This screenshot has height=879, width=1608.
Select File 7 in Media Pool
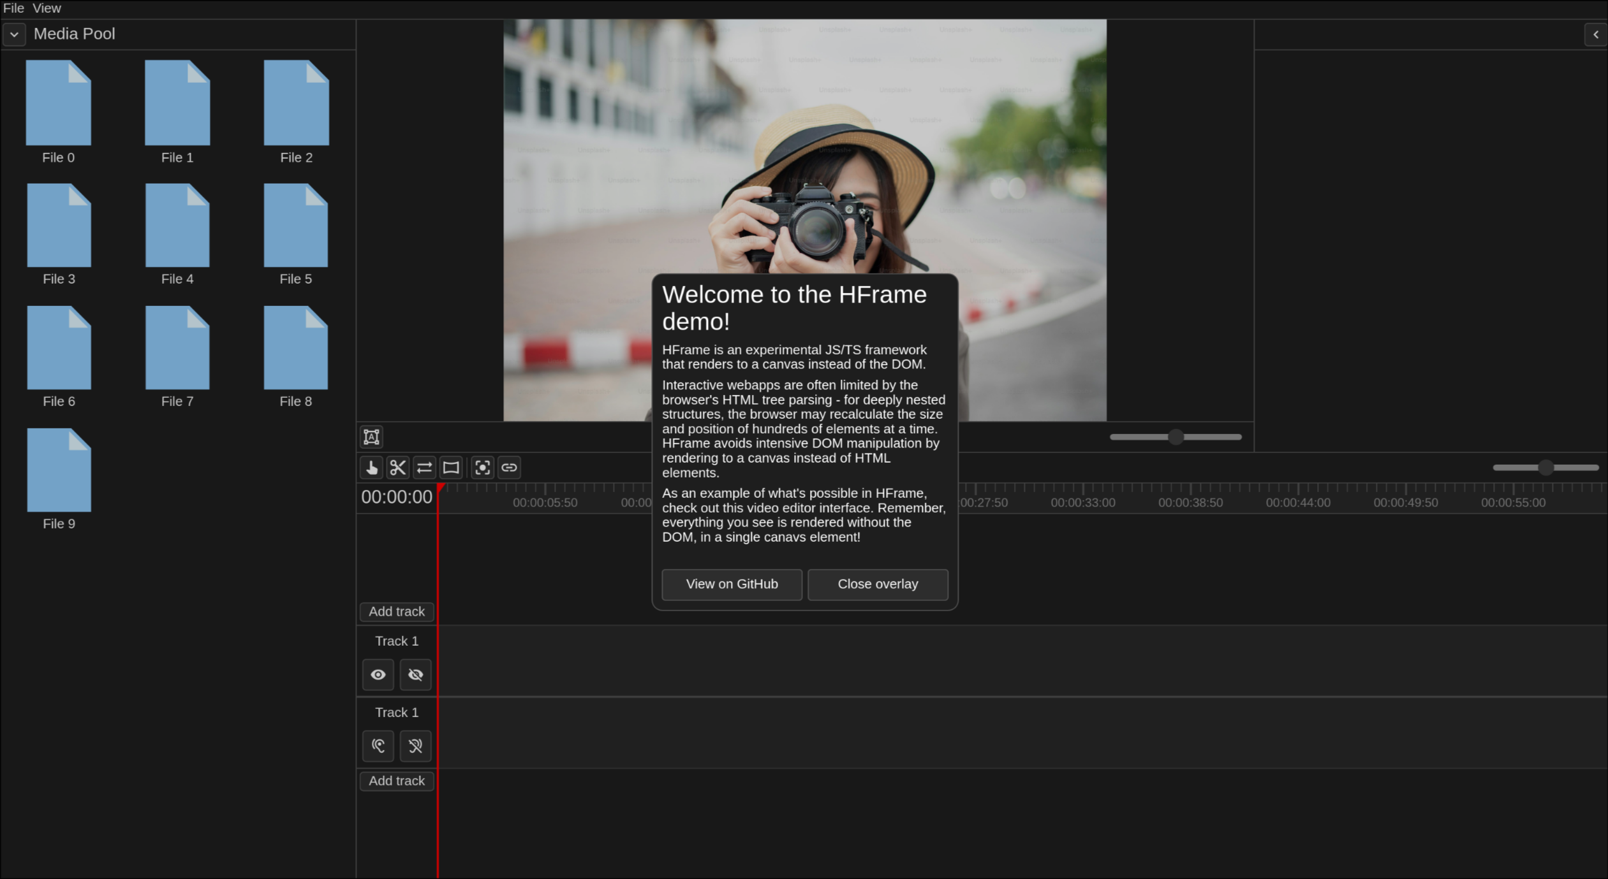click(x=177, y=347)
